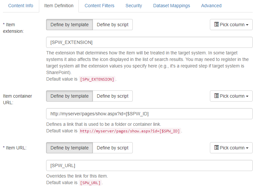
Task: Open Pick column dropdown for Item container URL
Action: pos(231,96)
